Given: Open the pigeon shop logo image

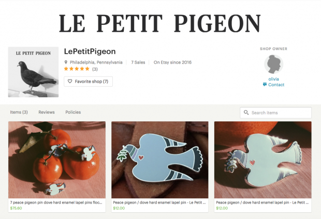Looking at the screenshot, I should click(x=33, y=72).
